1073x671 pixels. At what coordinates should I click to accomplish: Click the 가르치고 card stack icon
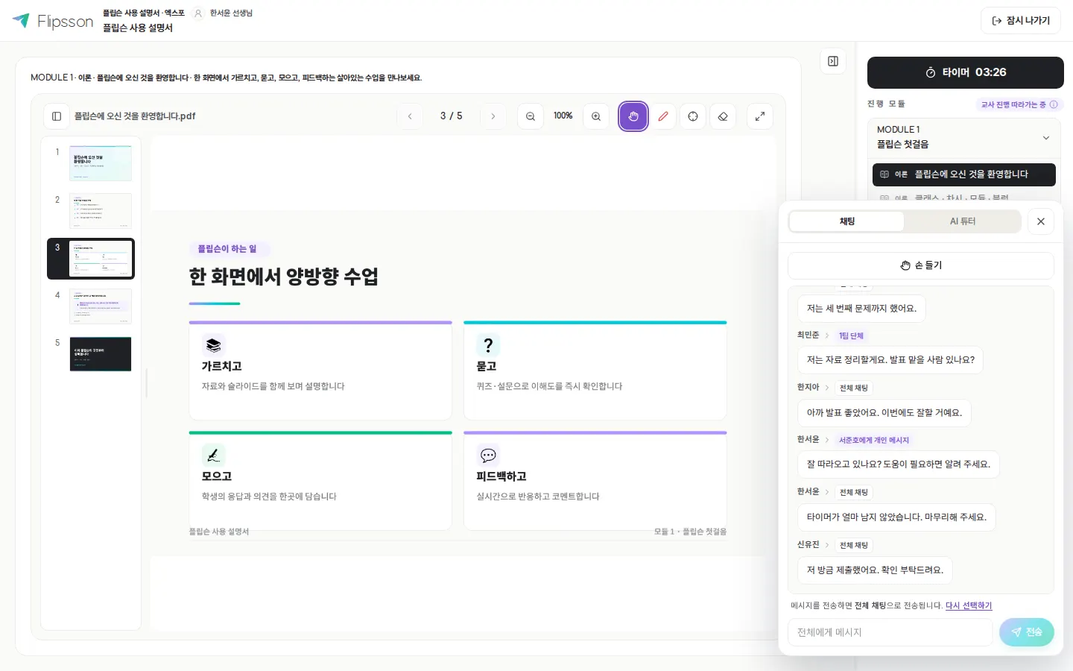pyautogui.click(x=214, y=345)
